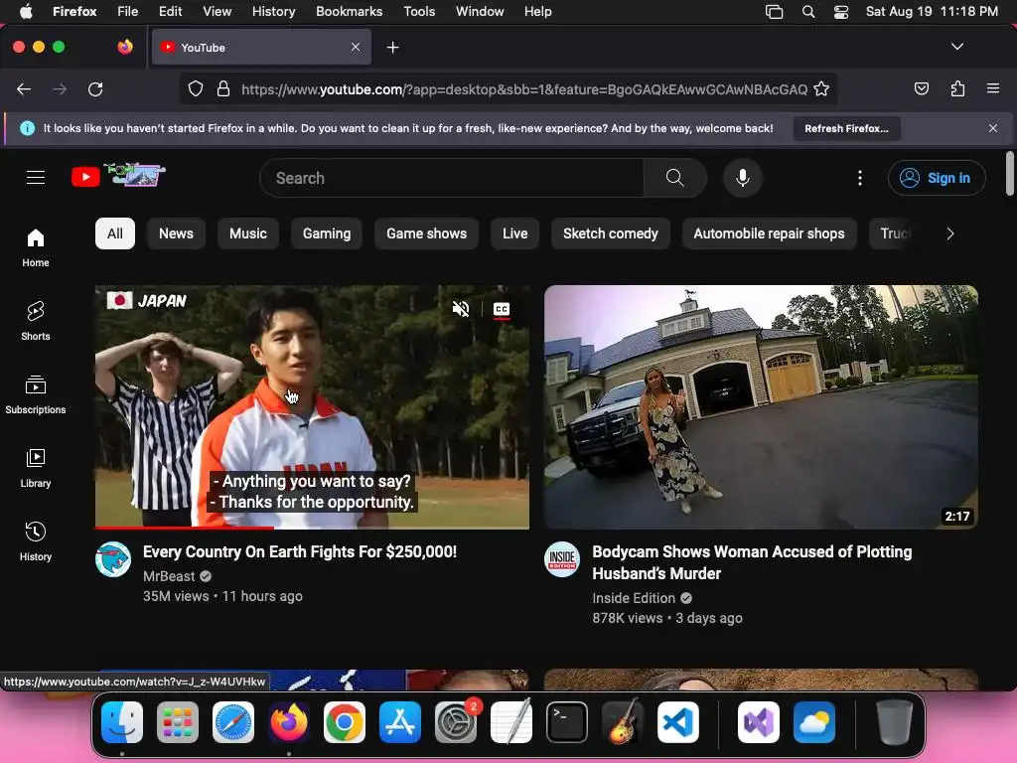This screenshot has width=1017, height=763.
Task: Open the Edit menu
Action: [170, 12]
